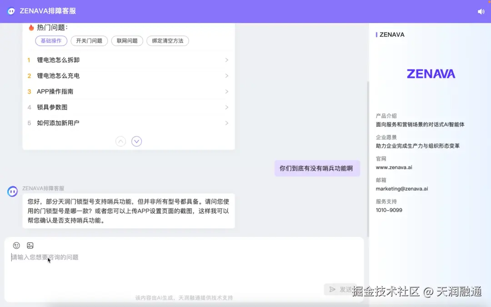Click the AI-generated content disclaimer footer
This screenshot has width=491, height=307.
[x=184, y=297]
